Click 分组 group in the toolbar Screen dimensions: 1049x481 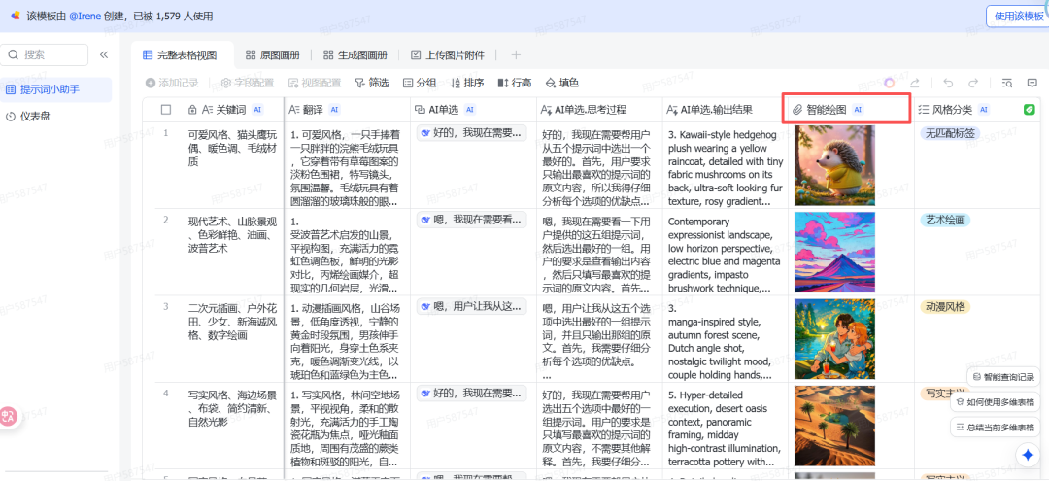[420, 83]
